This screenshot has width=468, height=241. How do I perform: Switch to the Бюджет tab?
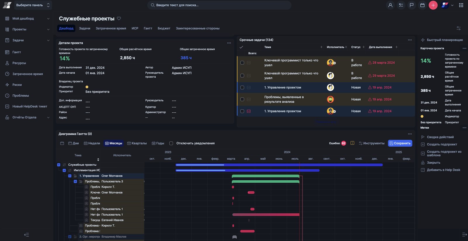tap(164, 28)
